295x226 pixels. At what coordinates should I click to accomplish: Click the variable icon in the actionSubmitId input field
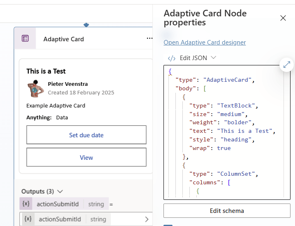28,219
